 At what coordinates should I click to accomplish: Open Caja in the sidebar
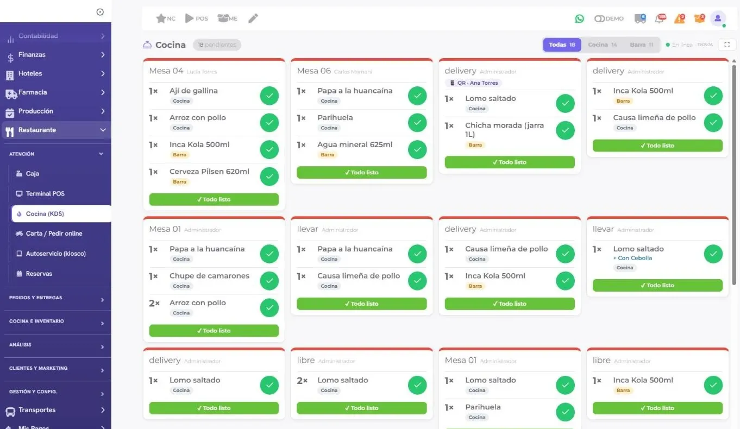(x=33, y=174)
